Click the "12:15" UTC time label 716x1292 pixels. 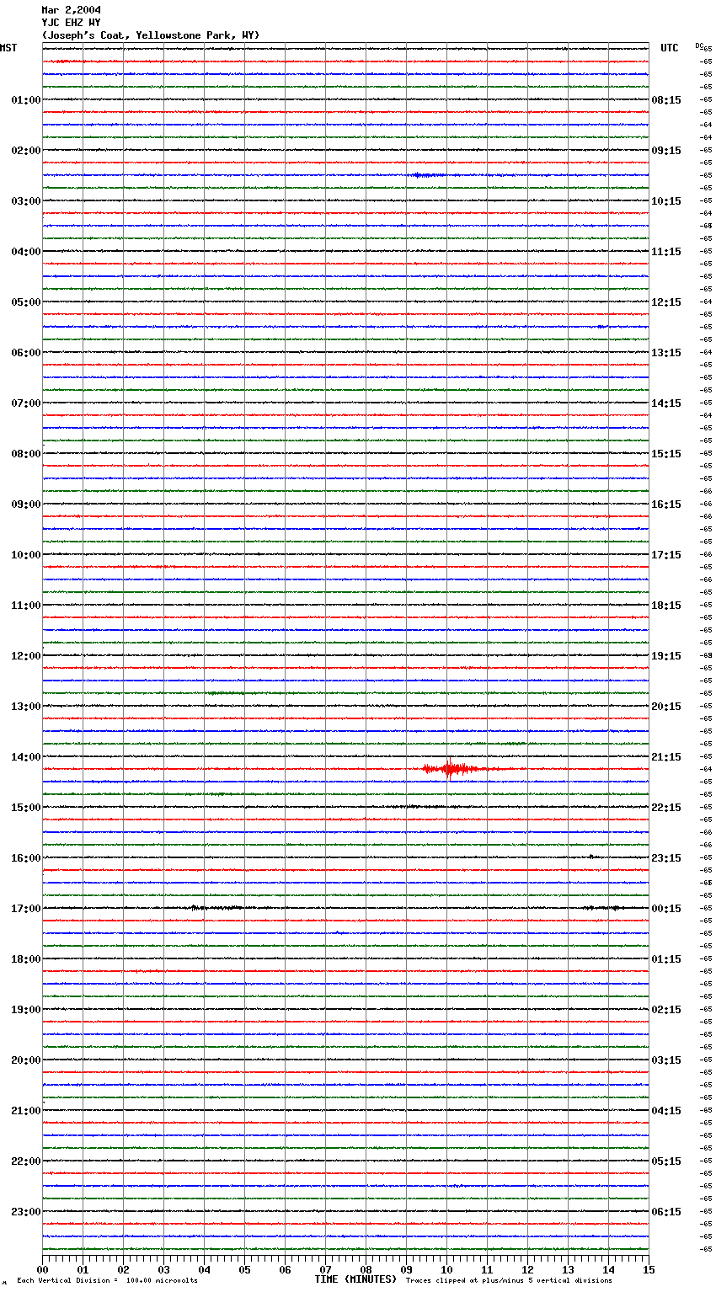pyautogui.click(x=666, y=302)
